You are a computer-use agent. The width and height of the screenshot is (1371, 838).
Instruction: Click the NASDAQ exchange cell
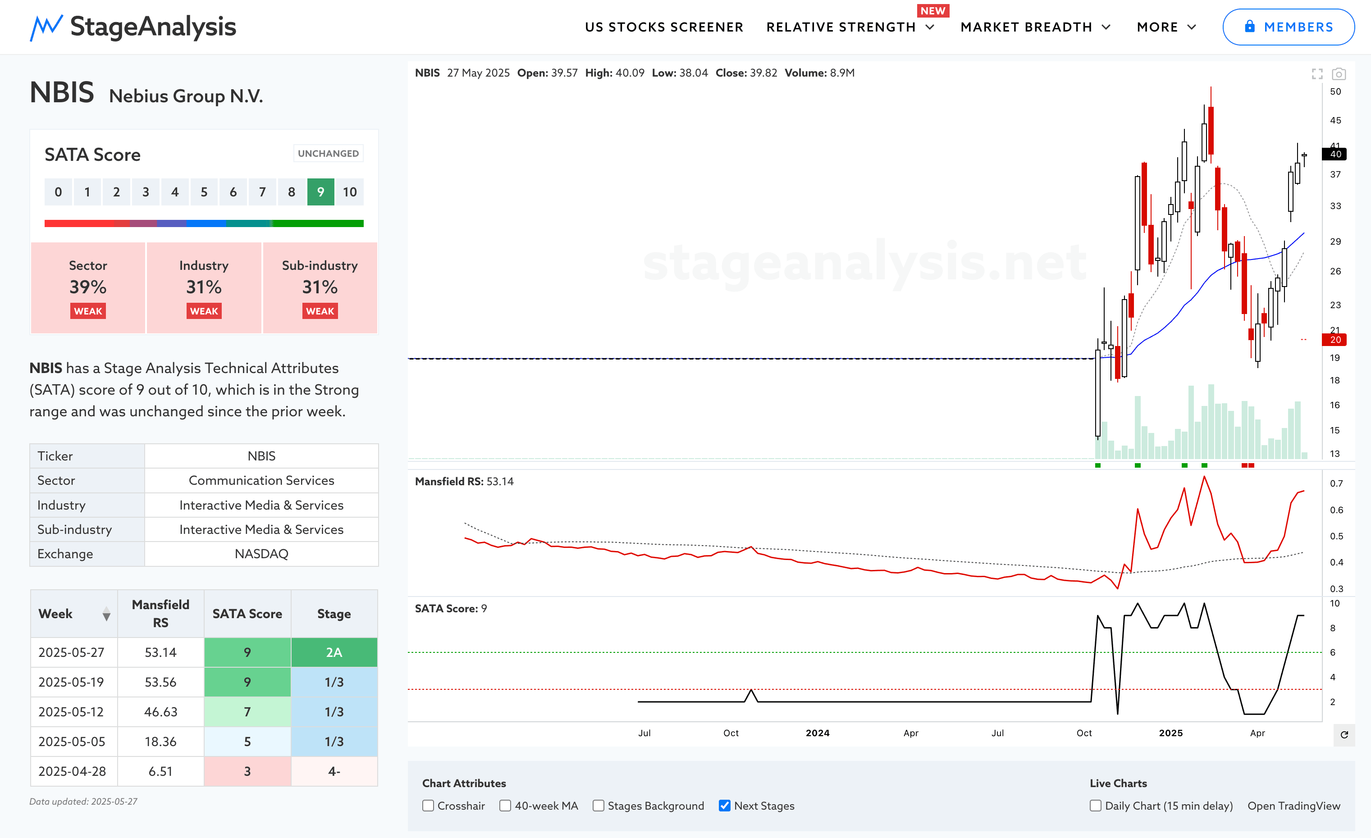tap(261, 554)
